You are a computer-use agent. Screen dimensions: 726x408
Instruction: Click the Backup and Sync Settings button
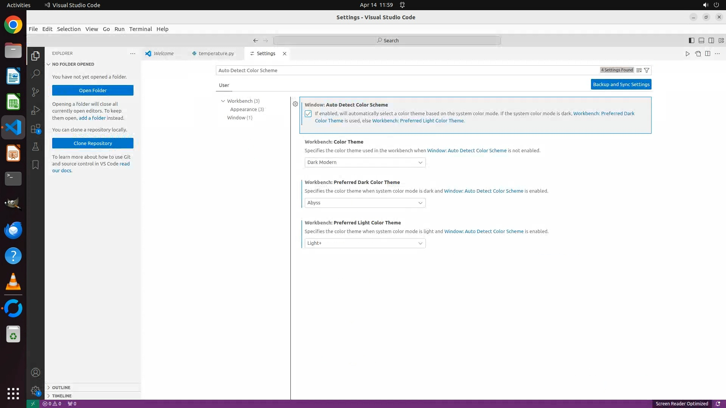[x=621, y=85]
